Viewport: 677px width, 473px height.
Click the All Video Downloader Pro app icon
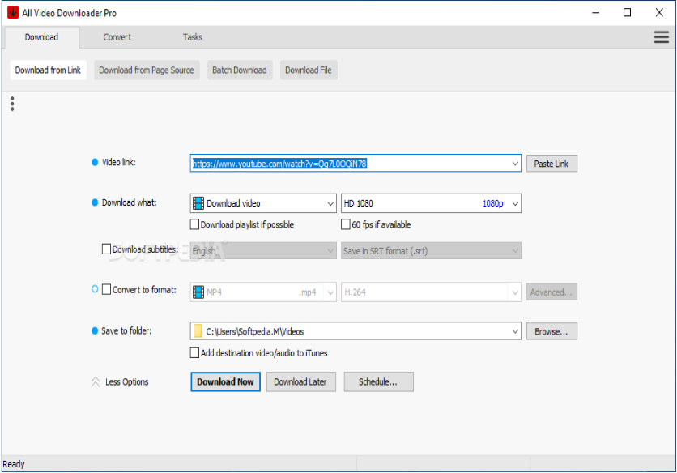[x=13, y=12]
